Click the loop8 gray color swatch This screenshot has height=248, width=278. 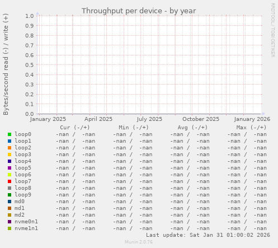pos(10,188)
